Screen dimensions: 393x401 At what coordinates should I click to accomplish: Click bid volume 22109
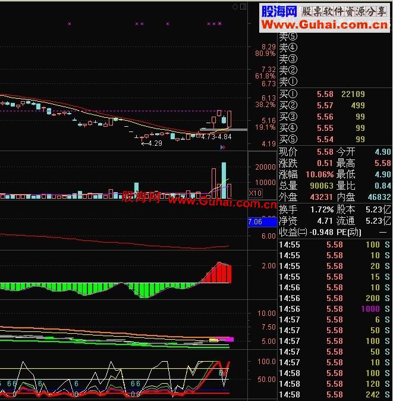(353, 94)
